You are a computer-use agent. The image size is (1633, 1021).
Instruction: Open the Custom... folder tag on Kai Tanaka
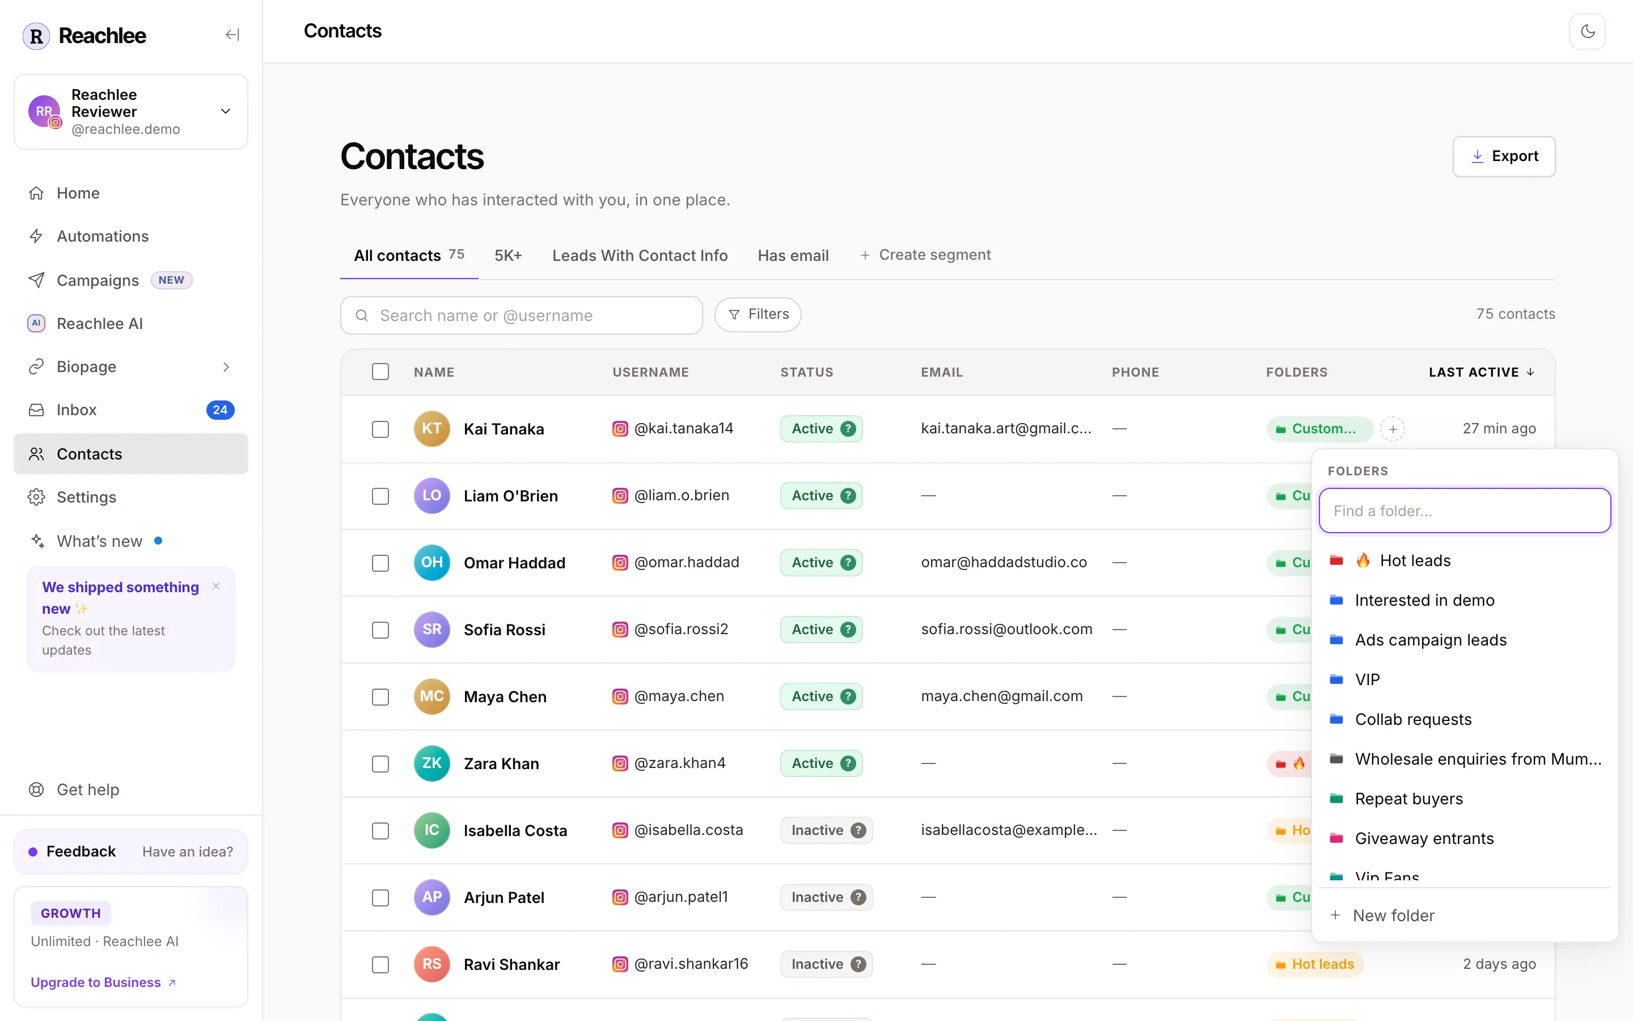(x=1320, y=429)
